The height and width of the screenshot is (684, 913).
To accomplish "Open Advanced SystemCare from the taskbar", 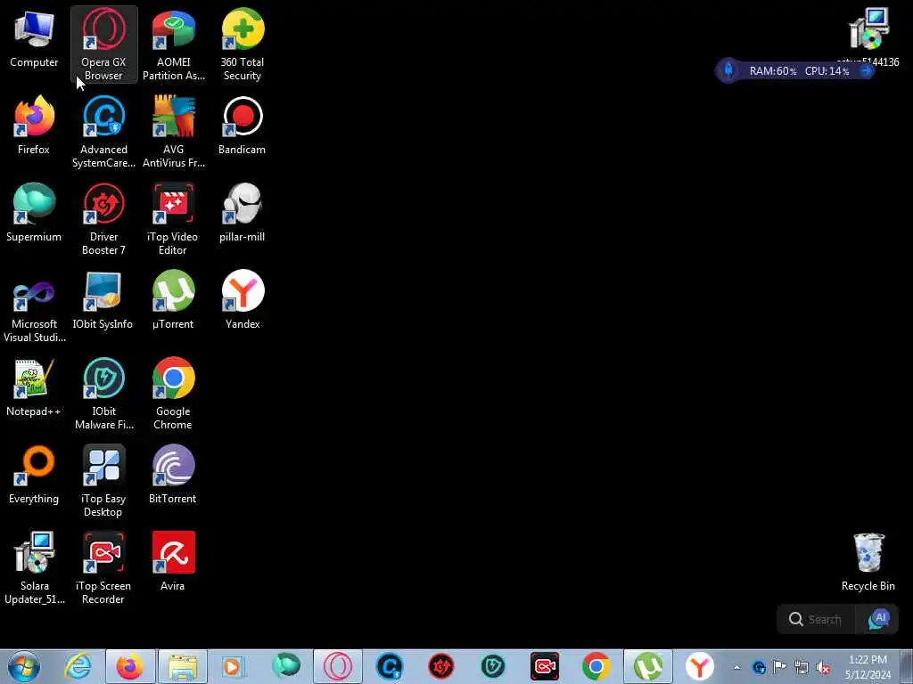I will point(390,666).
